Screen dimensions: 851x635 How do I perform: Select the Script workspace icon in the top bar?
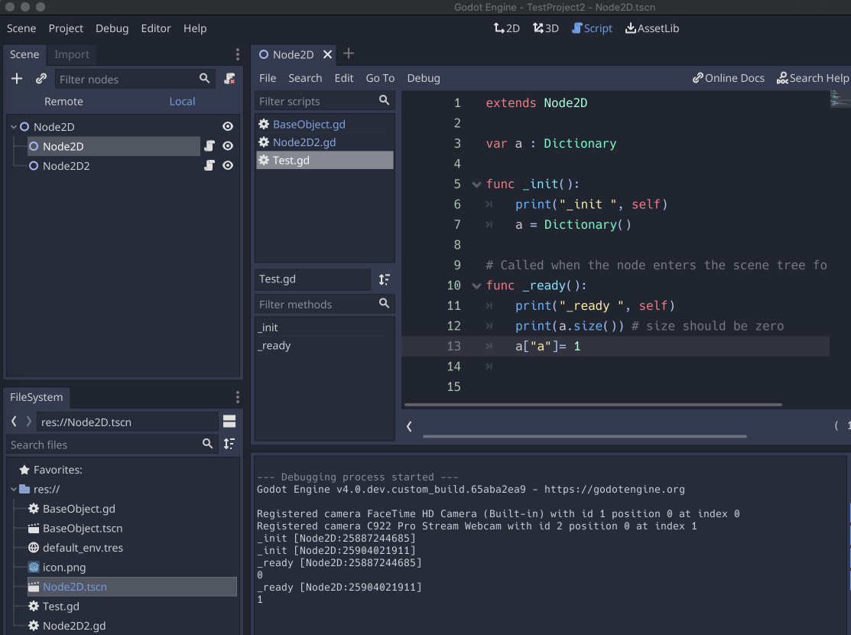(x=592, y=28)
